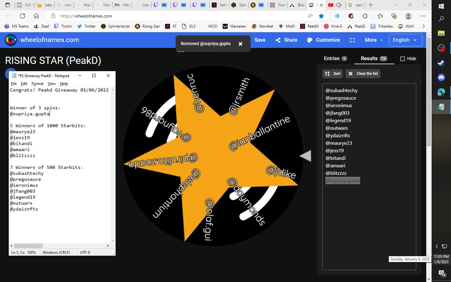Image resolution: width=451 pixels, height=282 pixels.
Task: Open the English language dropdown
Action: pos(405,40)
